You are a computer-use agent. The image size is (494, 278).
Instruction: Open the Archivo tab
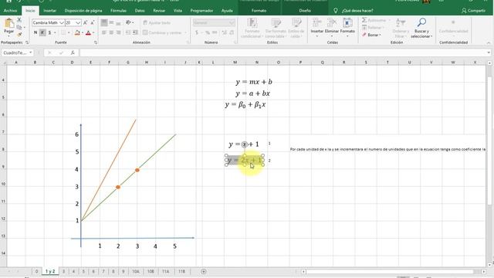click(x=10, y=11)
